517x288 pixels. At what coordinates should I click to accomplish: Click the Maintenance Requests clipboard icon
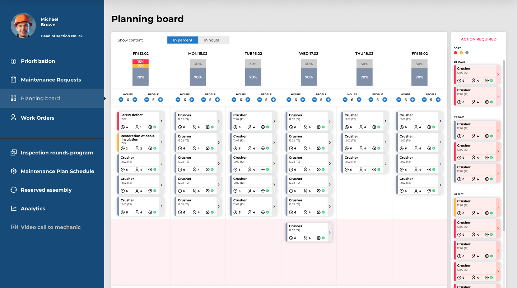tap(14, 80)
